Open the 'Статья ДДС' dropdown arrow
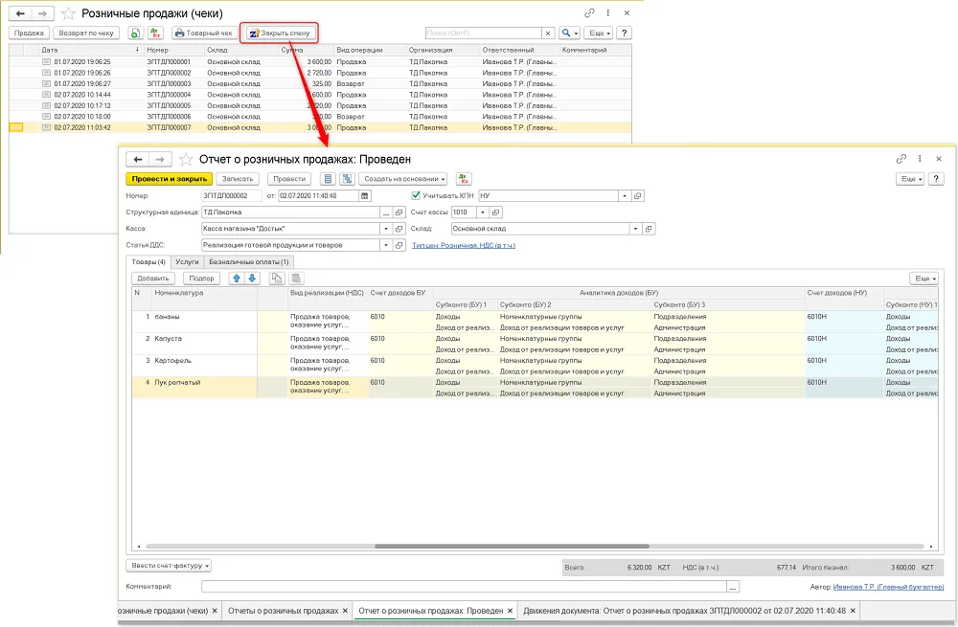958x627 pixels. 386,245
